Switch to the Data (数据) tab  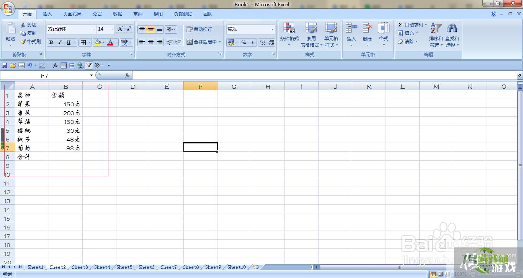(x=118, y=14)
